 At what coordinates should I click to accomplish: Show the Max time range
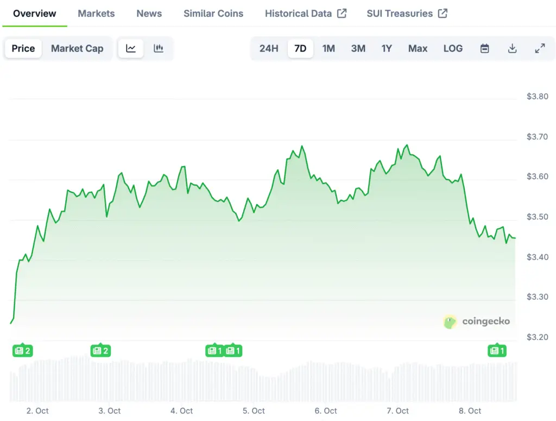(x=418, y=48)
